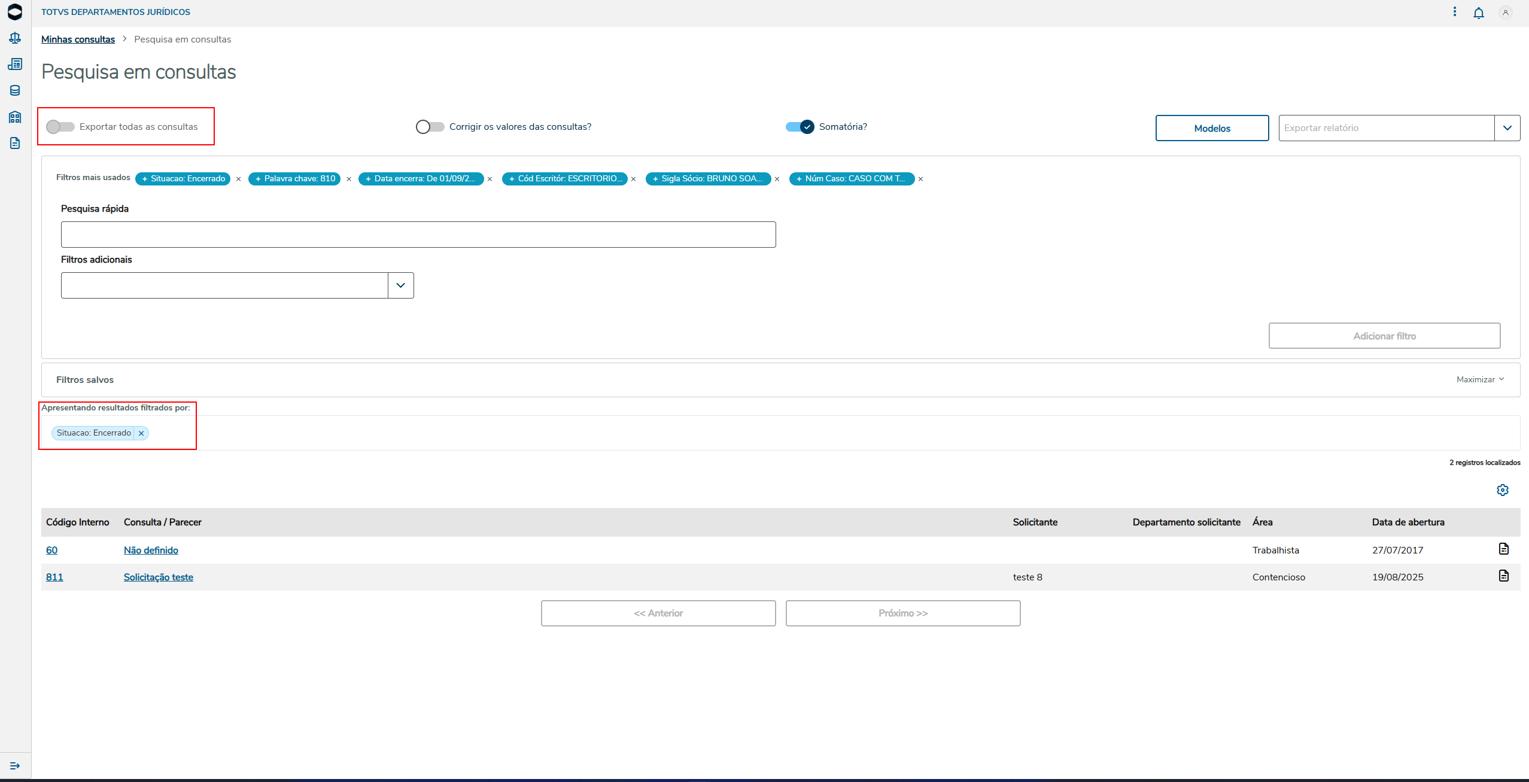
Task: Open Exportar relatório dropdown arrow
Action: 1507,128
